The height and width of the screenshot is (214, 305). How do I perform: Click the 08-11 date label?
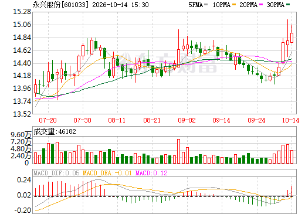[117, 120]
